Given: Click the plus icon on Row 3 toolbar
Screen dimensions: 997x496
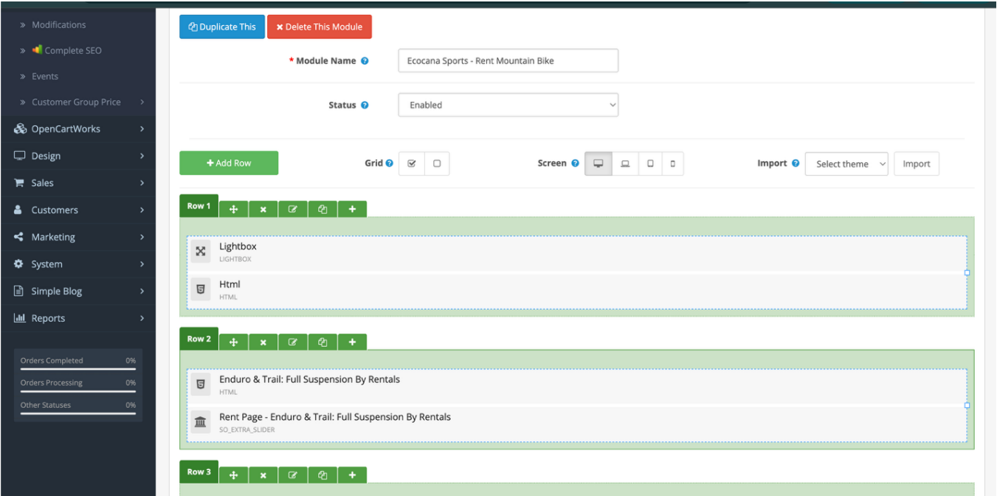Looking at the screenshot, I should (x=352, y=475).
